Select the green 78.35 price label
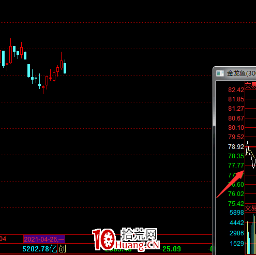The width and height of the screenshot is (256, 255). [x=236, y=156]
